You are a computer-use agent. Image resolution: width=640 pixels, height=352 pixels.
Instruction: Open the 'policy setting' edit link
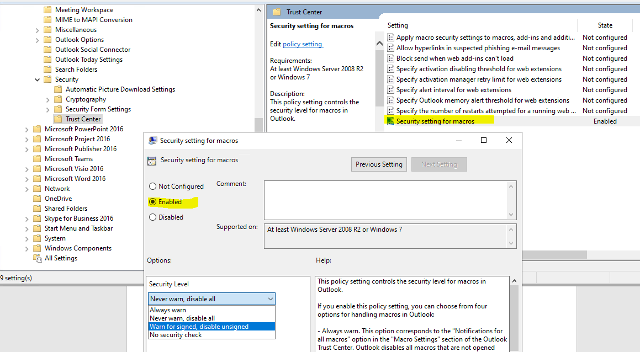[x=303, y=44]
